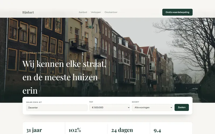Click the Rijnhart logo

point(28,12)
